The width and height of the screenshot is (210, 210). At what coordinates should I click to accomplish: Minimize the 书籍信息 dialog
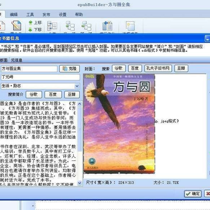[x=207, y=39]
